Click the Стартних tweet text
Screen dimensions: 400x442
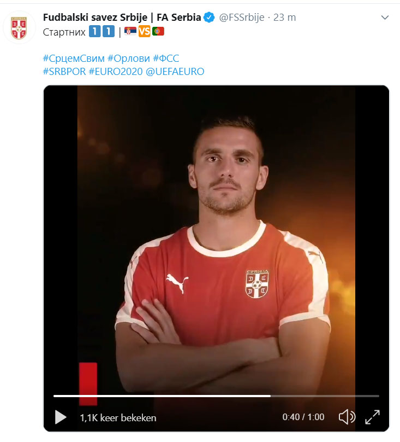64,32
